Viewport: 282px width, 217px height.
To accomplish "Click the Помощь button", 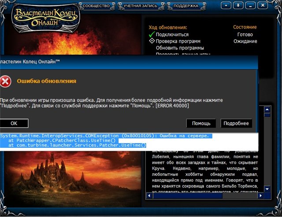I will coord(201,123).
